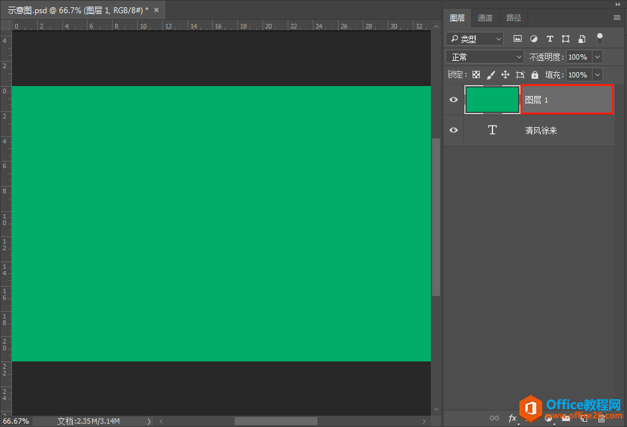This screenshot has width=627, height=427.
Task: Click the vertical scrollbar thumb
Action: coord(436,217)
